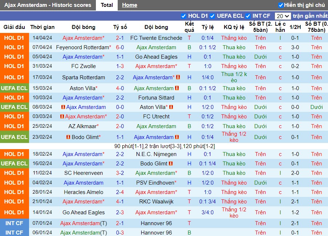The image size is (328, 236).
Task: Open FC Zwolle team link
Action: click(84, 66)
